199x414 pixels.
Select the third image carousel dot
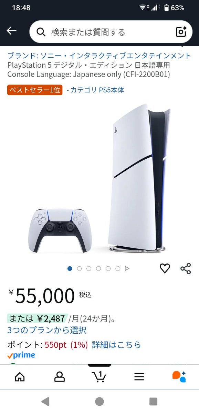click(89, 268)
